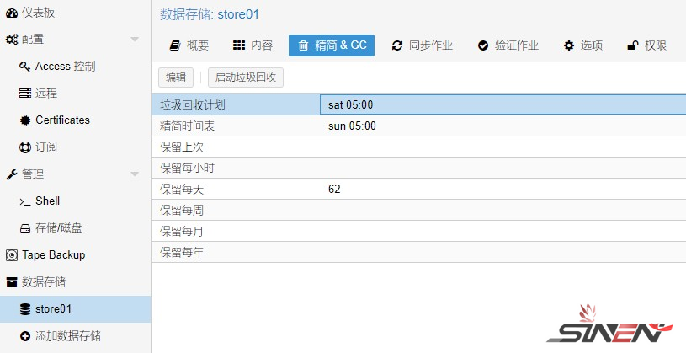Click the 启动垃圾回收 button
Image resolution: width=686 pixels, height=353 pixels.
coord(246,78)
